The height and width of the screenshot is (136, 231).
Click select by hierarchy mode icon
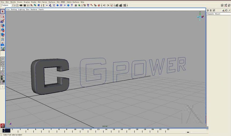[31, 5]
